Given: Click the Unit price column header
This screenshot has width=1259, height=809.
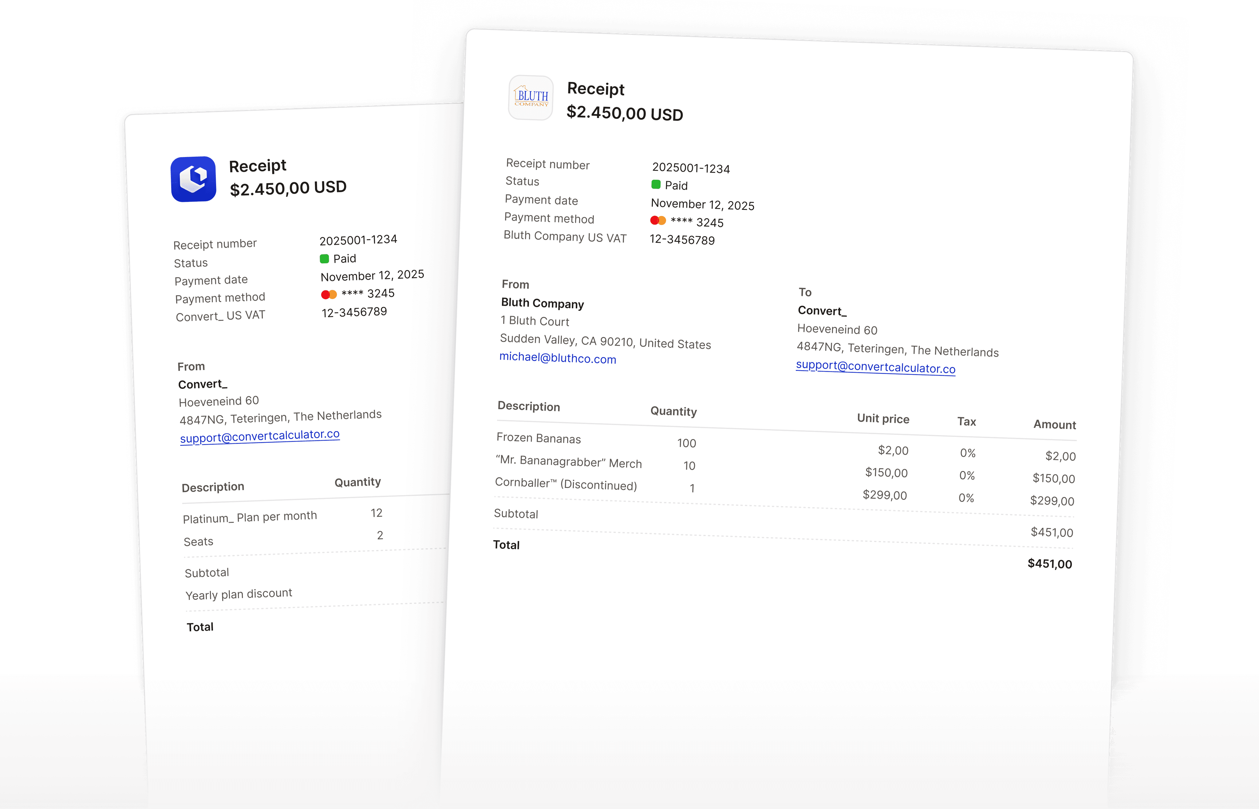Looking at the screenshot, I should [x=883, y=419].
